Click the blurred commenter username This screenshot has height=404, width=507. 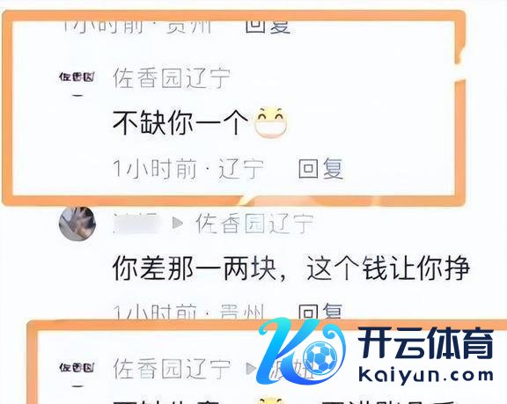(137, 223)
